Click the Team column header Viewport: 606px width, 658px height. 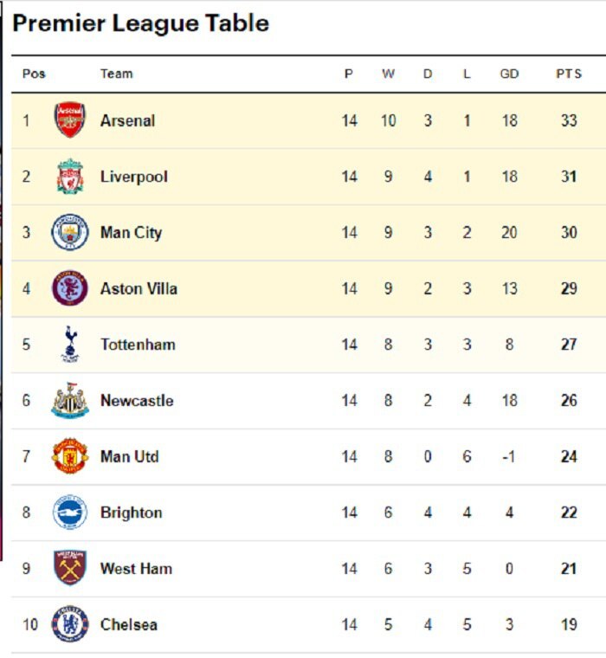coord(116,74)
